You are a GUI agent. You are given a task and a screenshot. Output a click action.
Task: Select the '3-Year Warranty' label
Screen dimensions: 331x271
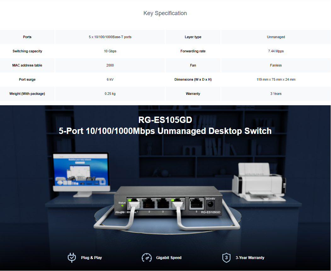click(x=250, y=258)
